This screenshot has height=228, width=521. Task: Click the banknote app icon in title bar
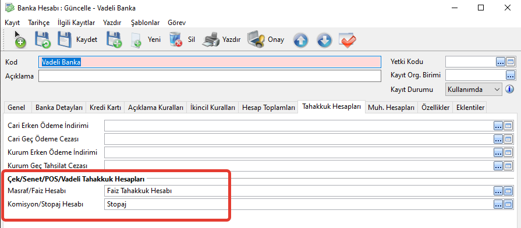(x=10, y=8)
